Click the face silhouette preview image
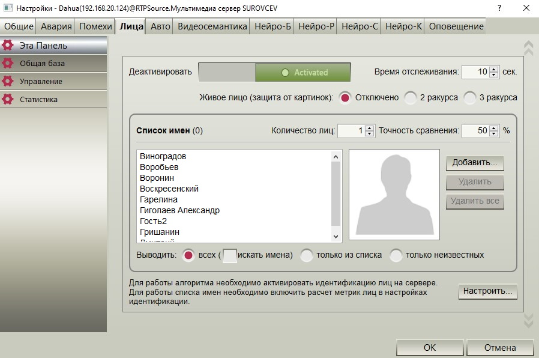The height and width of the screenshot is (358, 539). [x=394, y=195]
